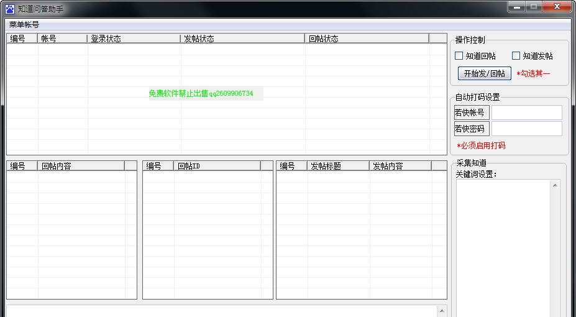The width and height of the screenshot is (576, 317).
Task: Click the 操作控制 group title
Action: pos(470,40)
